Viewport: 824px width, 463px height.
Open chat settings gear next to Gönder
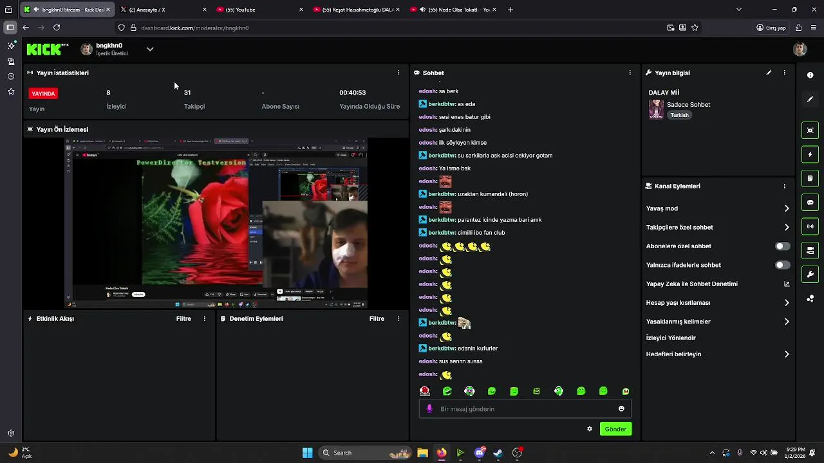pyautogui.click(x=589, y=429)
